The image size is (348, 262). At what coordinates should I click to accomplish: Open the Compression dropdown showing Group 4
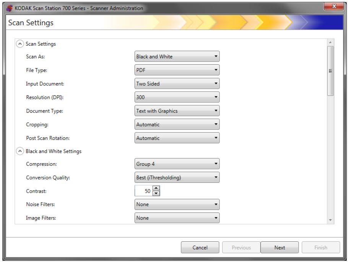click(177, 164)
